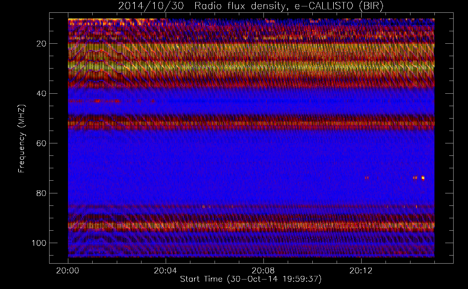Click the 'Start Time (30-Oct-14 19:59:37)' axis label

pyautogui.click(x=251, y=279)
